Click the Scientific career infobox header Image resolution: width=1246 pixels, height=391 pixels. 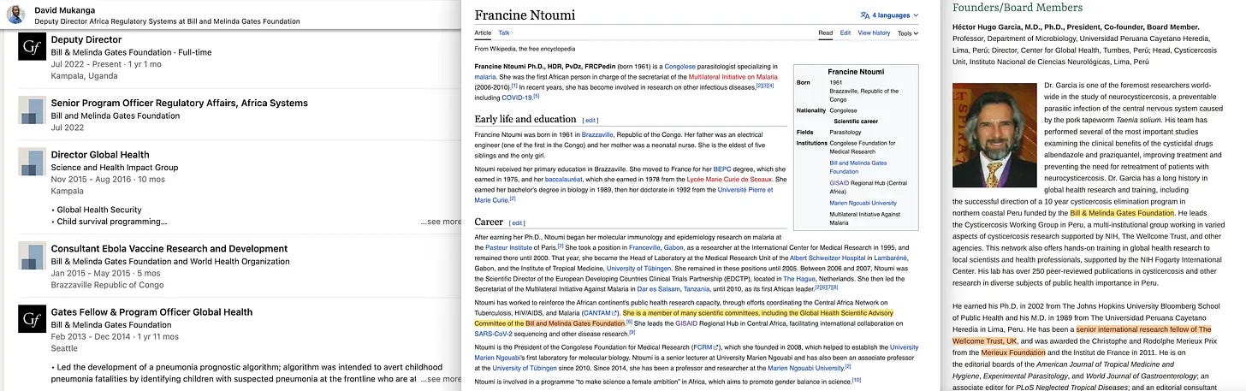point(856,121)
